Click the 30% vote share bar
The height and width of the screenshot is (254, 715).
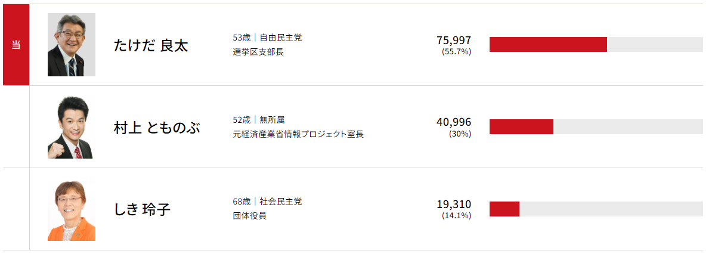coord(521,127)
